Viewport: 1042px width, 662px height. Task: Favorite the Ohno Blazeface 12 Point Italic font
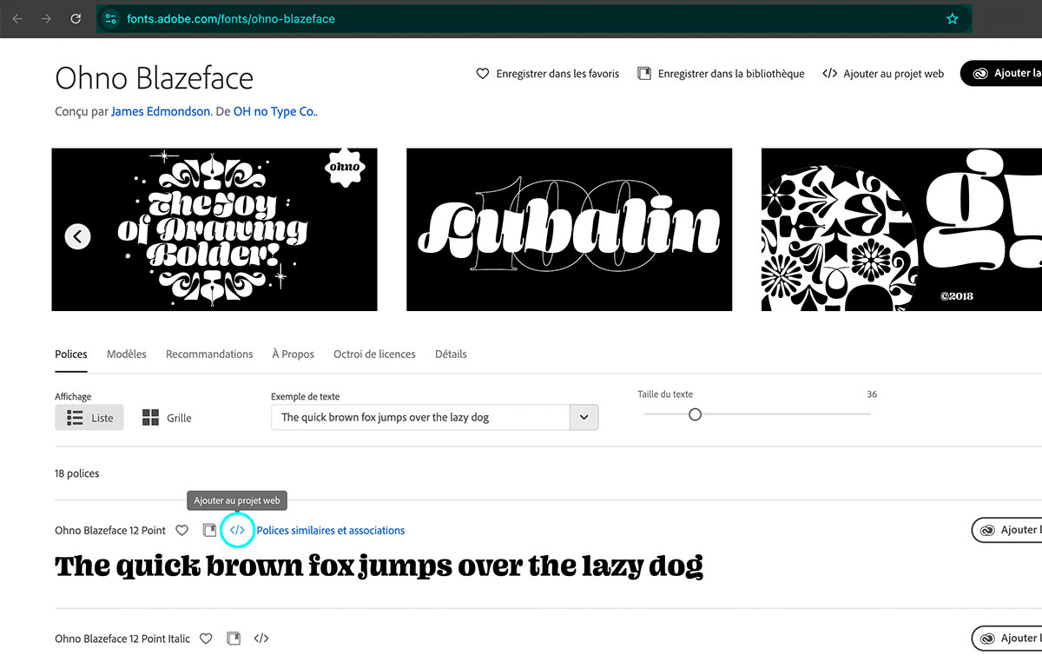click(206, 638)
